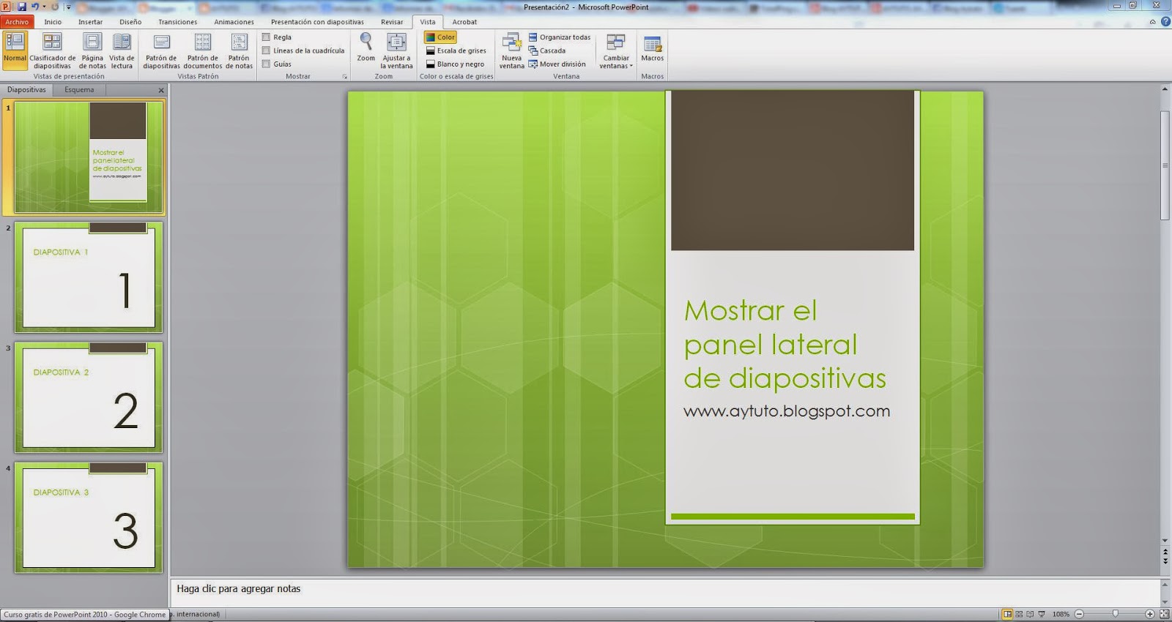The height and width of the screenshot is (622, 1172).
Task: Select the Normal view button
Action: (x=15, y=50)
